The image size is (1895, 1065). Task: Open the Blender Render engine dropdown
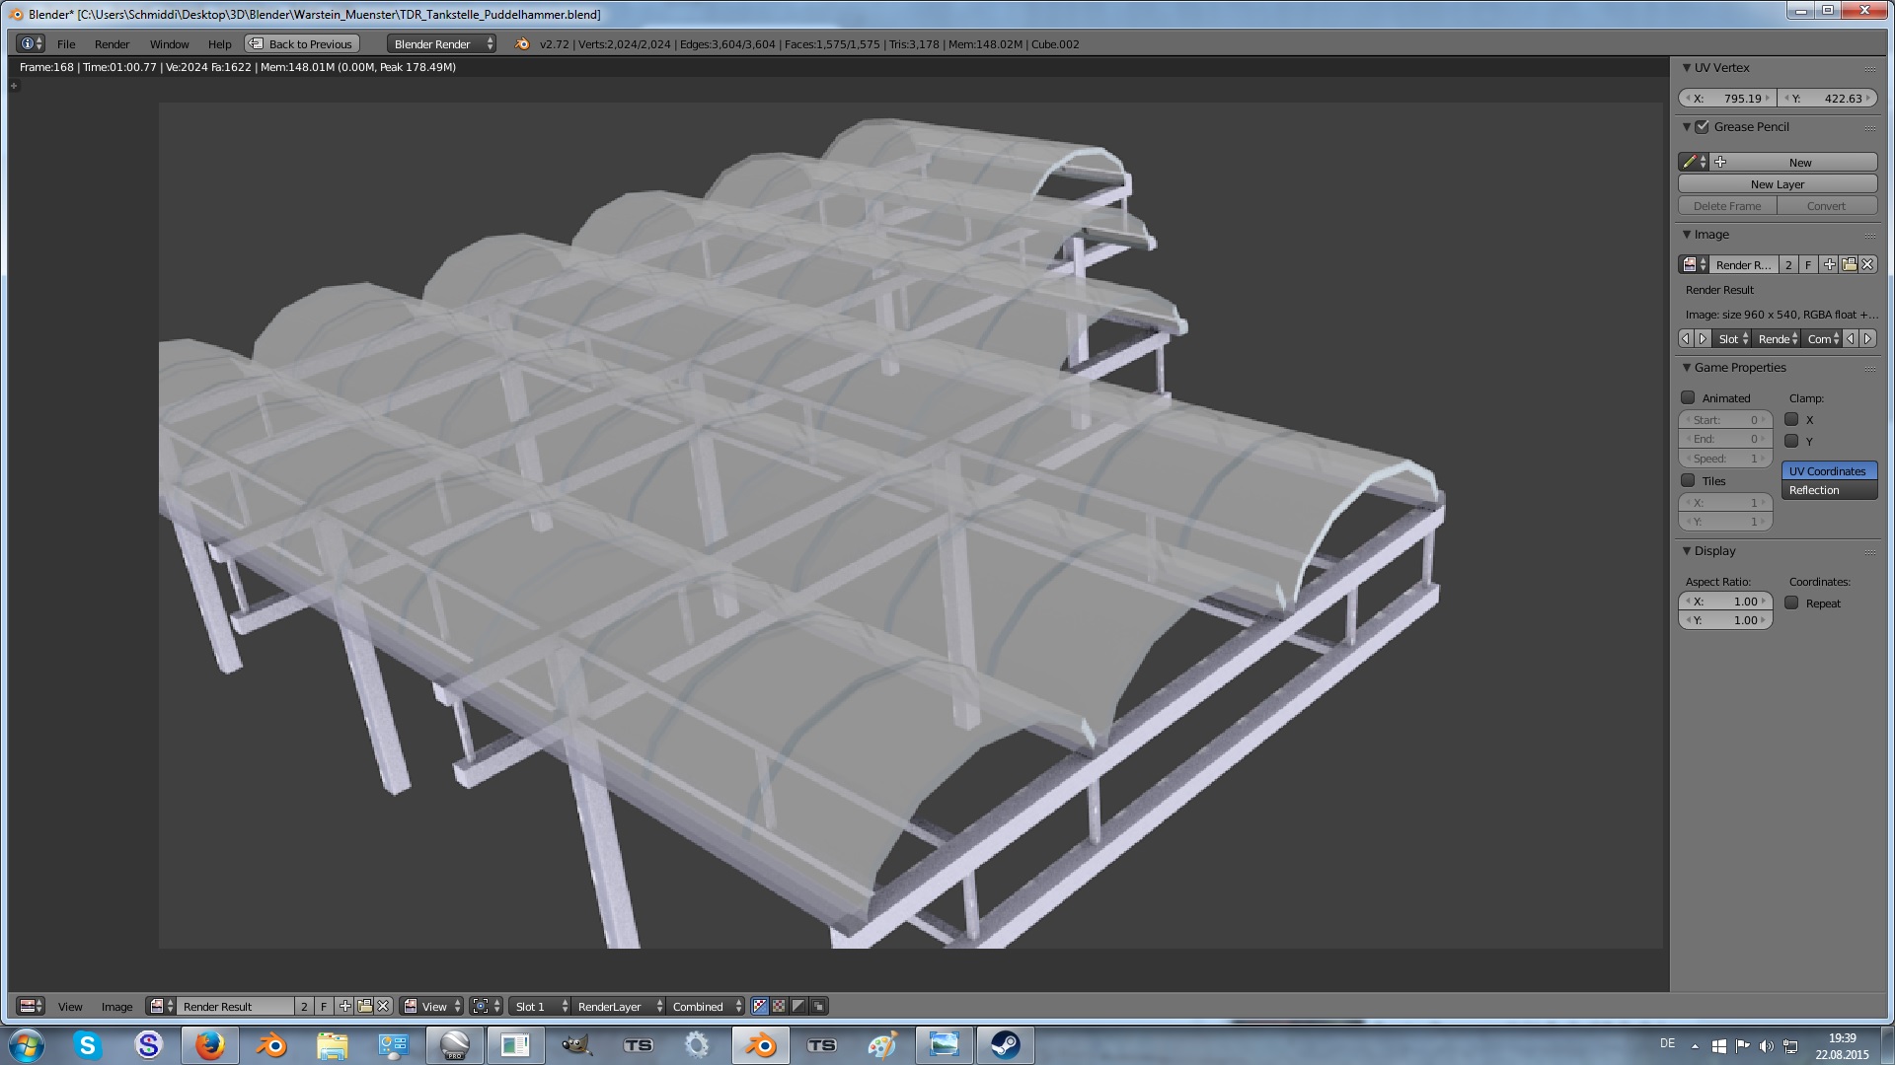[442, 43]
